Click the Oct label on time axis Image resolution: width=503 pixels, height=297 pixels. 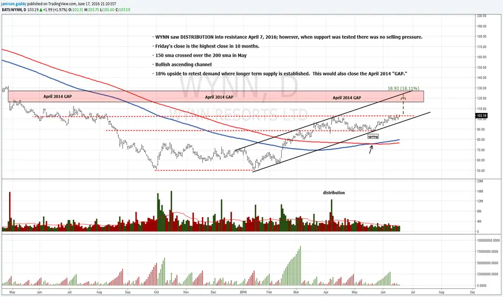(x=157, y=292)
